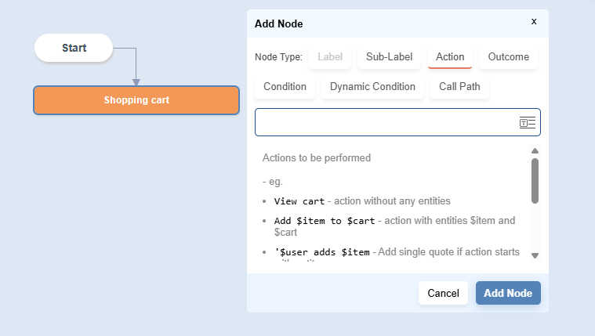Pick the Condition node type

click(285, 87)
